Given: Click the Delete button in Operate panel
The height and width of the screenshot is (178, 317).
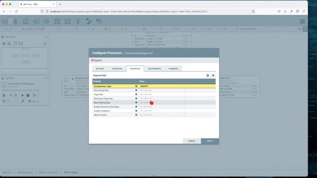Looking at the screenshot, I should tap(34, 101).
